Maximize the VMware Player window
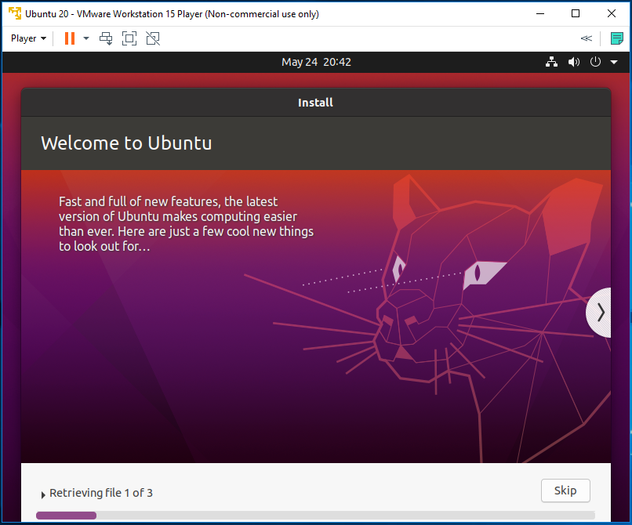632x525 pixels. 576,13
